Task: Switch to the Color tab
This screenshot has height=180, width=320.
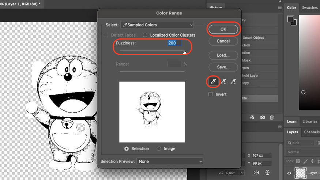Action: click(x=291, y=8)
